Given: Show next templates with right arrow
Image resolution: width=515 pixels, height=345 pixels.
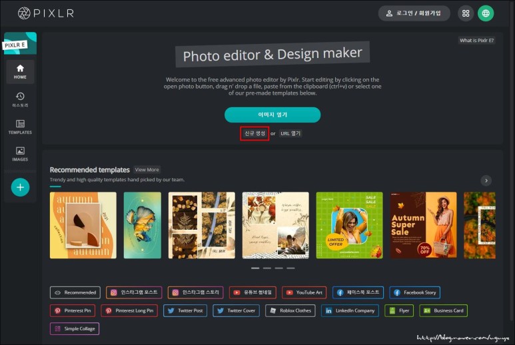Looking at the screenshot, I should tap(486, 180).
